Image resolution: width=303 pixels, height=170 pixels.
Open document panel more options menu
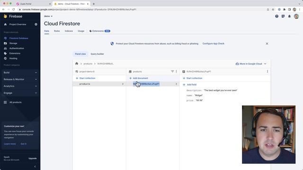point(267,71)
